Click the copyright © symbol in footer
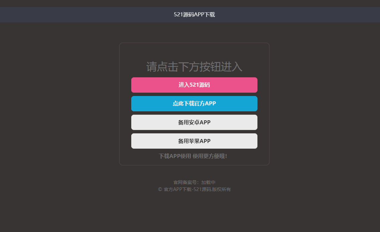 click(x=160, y=189)
